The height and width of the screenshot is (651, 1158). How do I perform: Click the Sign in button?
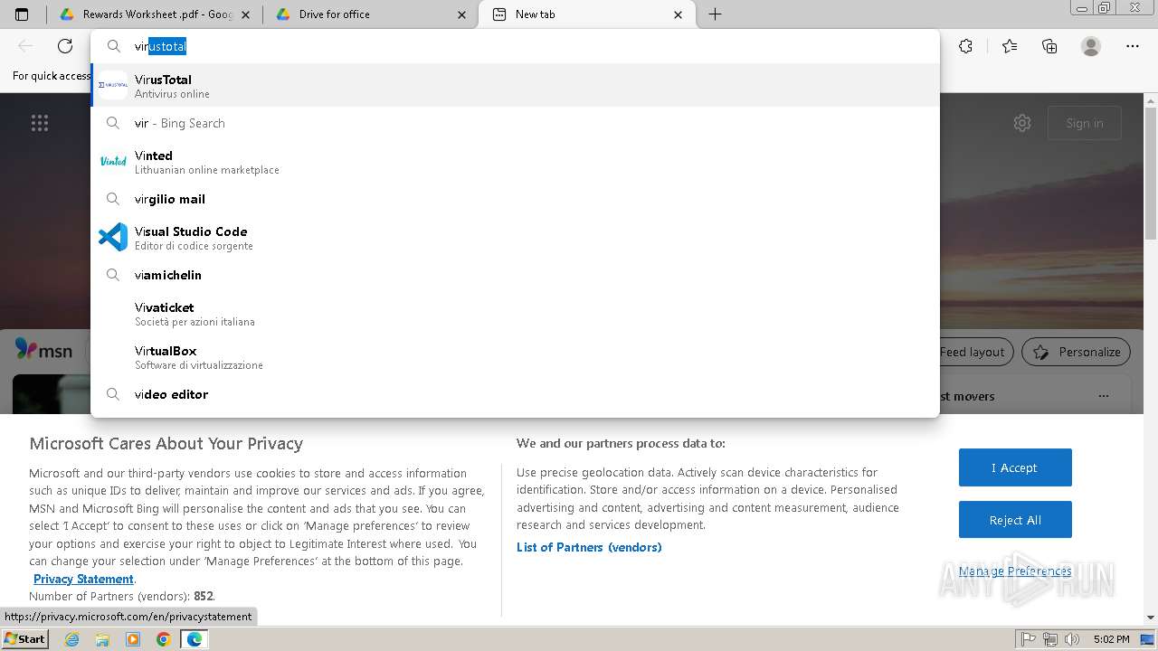[x=1085, y=123]
